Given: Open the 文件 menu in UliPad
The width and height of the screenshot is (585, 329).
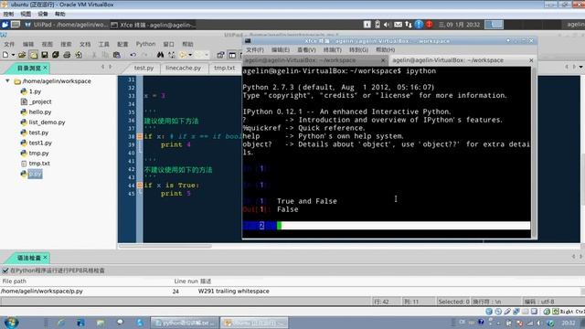Looking at the screenshot, I should [9, 44].
